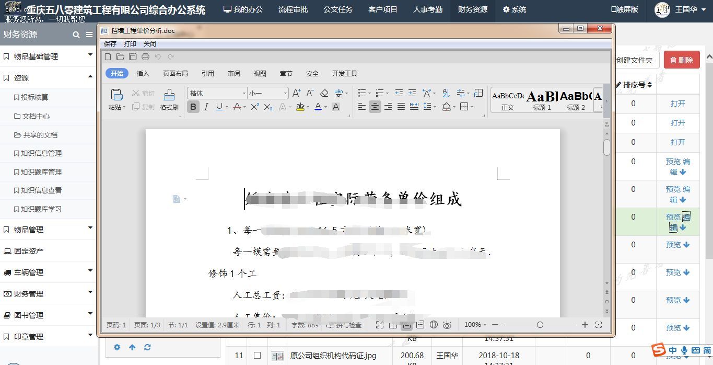The image size is (713, 365).
Task: Open the font name dropdown showing 楷体
Action: [x=217, y=93]
